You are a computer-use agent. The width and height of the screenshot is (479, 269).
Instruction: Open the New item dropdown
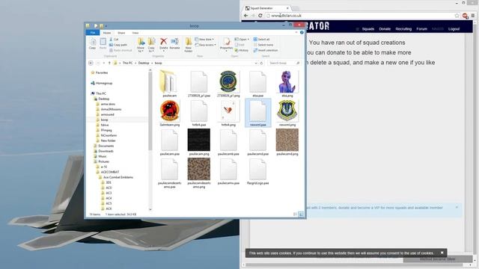point(204,40)
